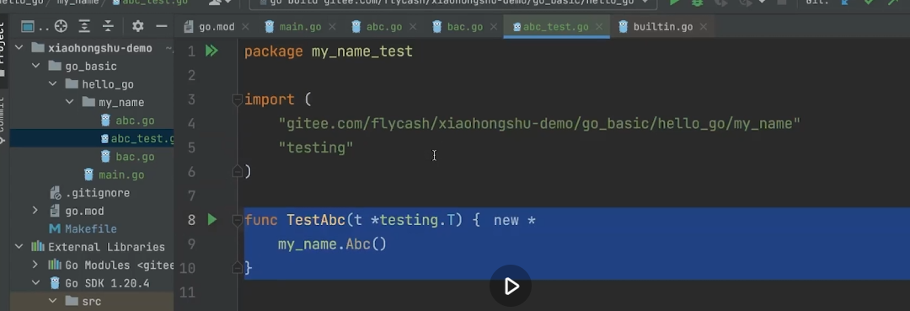Screen dimensions: 910x311
Task: Click the Collapse All icon in Project toolbar
Action: click(x=108, y=26)
